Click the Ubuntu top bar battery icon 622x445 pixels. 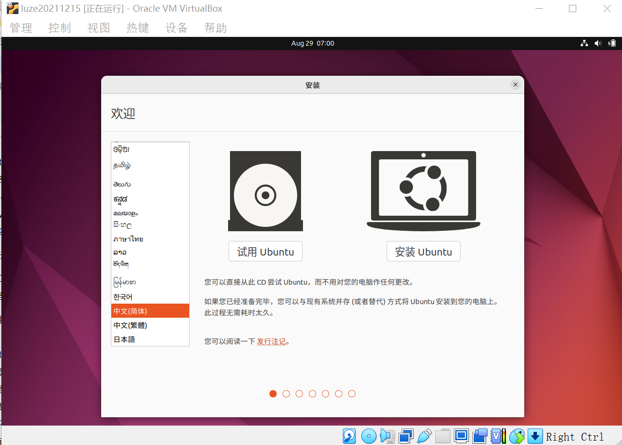click(x=612, y=43)
